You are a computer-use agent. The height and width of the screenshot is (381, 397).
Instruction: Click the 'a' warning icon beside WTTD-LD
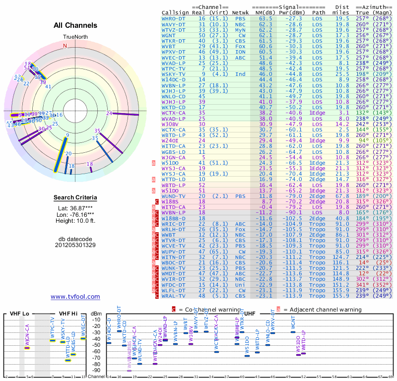click(x=153, y=180)
